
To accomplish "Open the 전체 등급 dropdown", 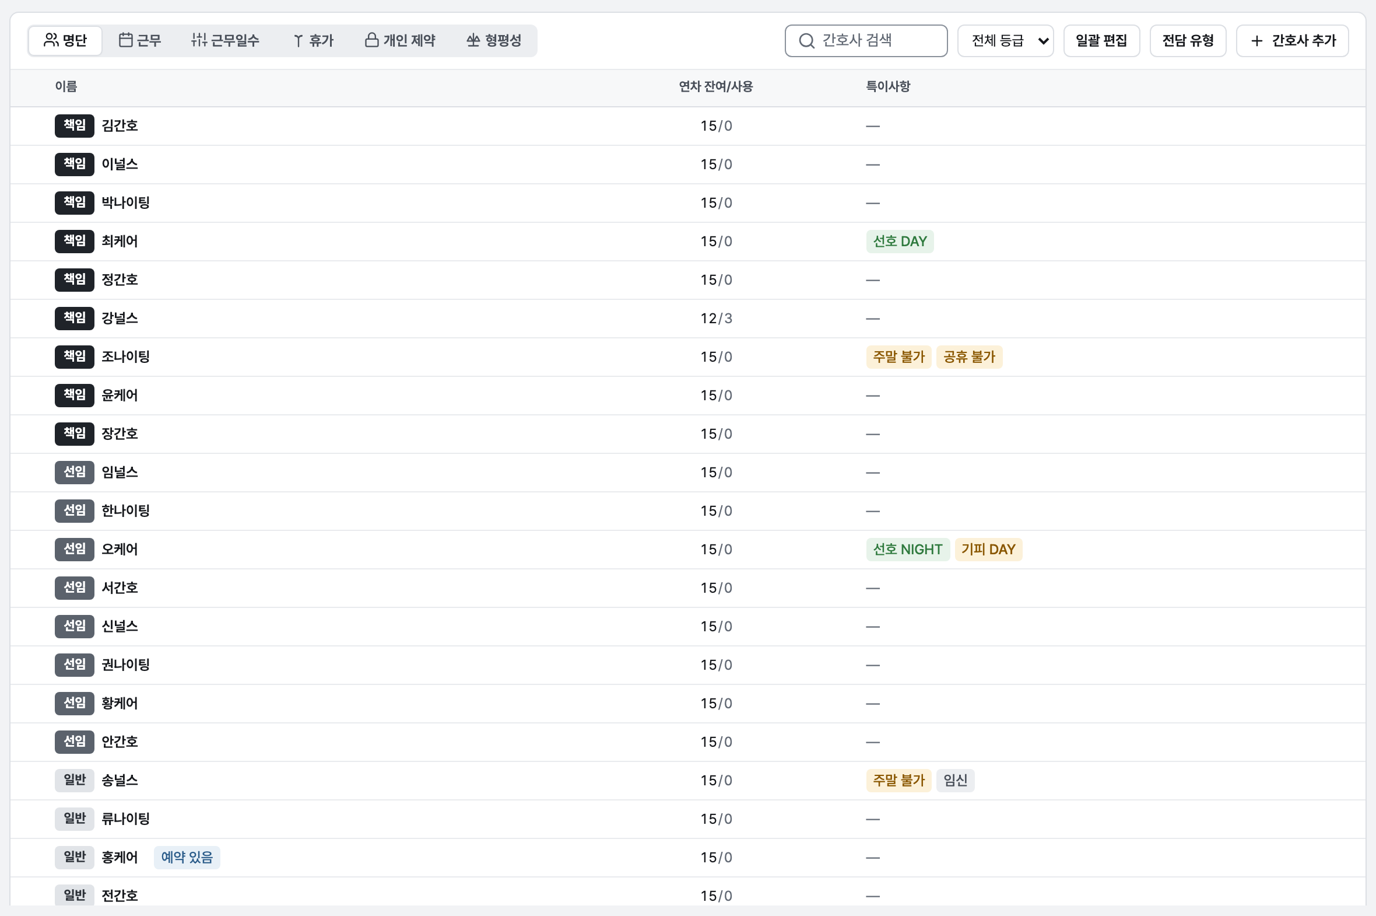I will click(x=1005, y=41).
